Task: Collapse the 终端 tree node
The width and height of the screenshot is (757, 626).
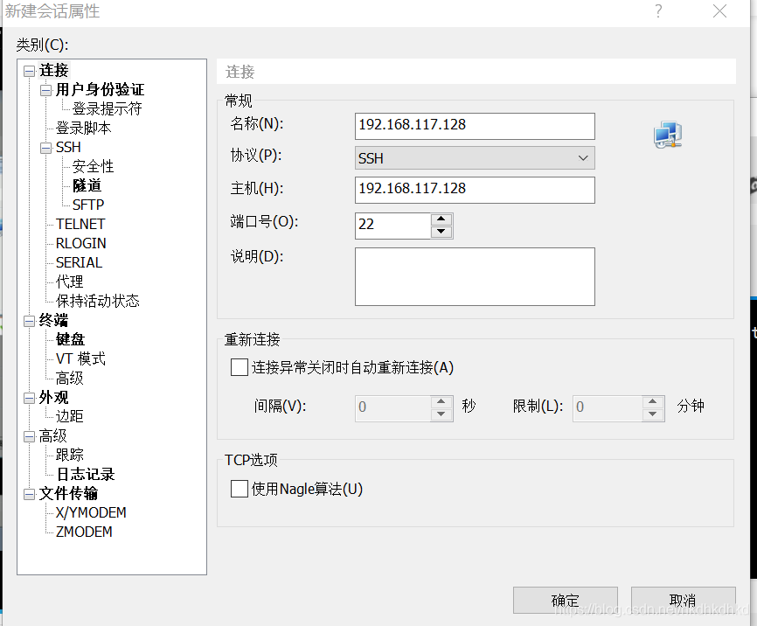Action: 30,321
